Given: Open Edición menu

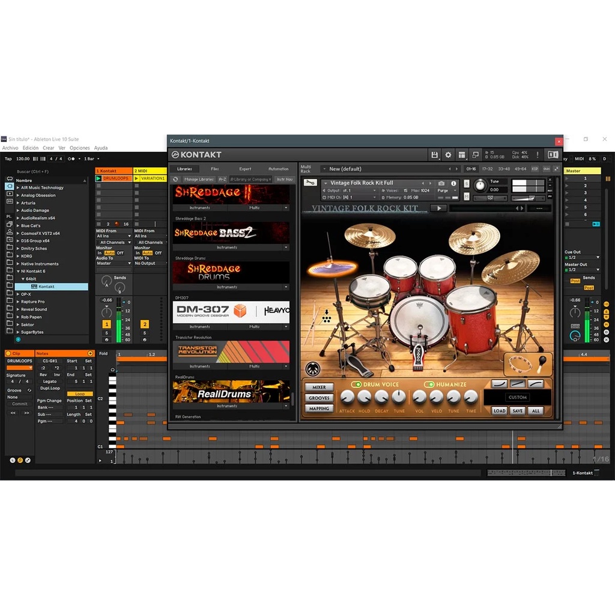Looking at the screenshot, I should point(31,148).
